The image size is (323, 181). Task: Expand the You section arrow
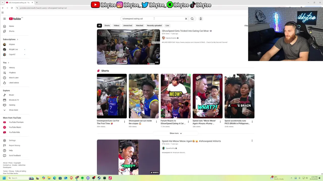[x=8, y=63]
